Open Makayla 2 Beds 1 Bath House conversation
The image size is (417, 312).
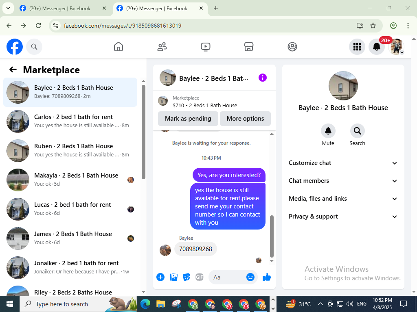coord(70,180)
